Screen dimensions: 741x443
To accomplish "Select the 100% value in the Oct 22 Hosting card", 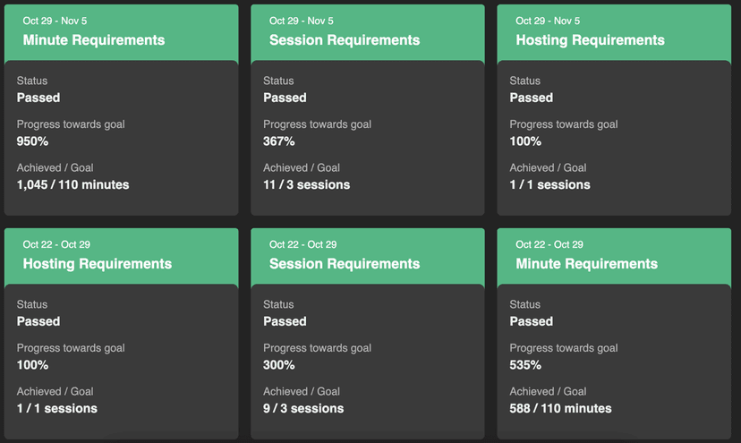I will (33, 365).
